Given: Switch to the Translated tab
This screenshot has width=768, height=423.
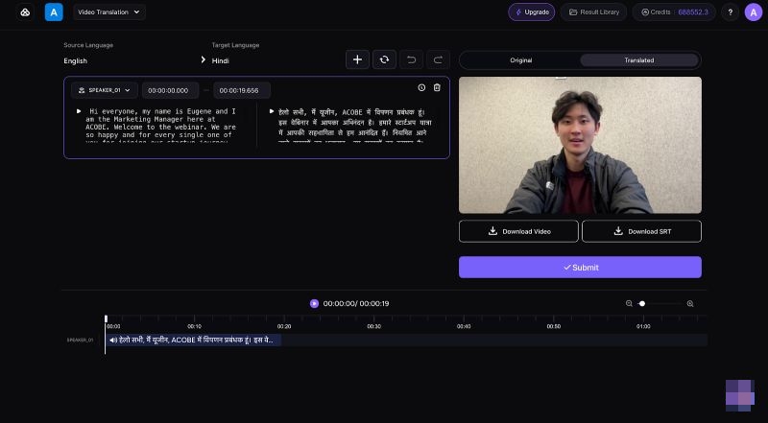Looking at the screenshot, I should [x=639, y=60].
